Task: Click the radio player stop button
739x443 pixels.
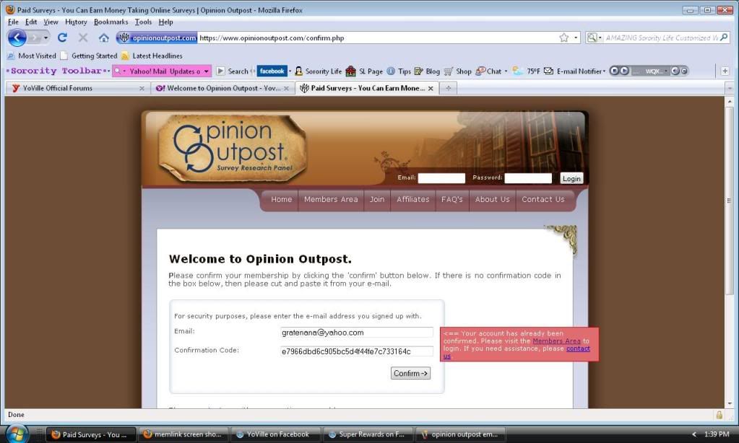Action: 614,71
